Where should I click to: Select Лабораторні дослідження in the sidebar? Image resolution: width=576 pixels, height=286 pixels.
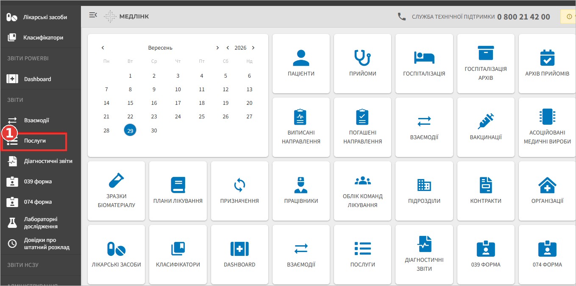point(40,223)
